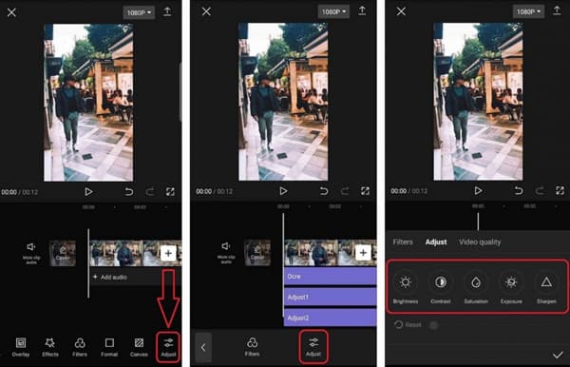
Task: Redo action in middle screen
Action: tap(345, 191)
